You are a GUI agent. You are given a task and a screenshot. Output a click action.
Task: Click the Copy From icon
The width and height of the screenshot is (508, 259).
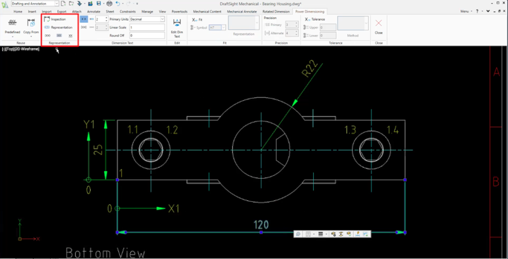[30, 23]
